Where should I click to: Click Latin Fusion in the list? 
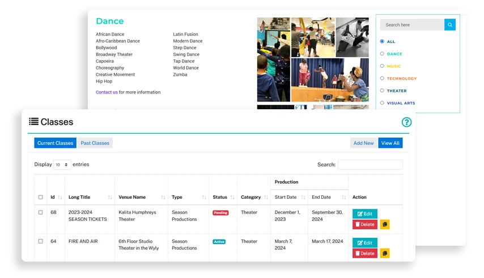coord(185,34)
